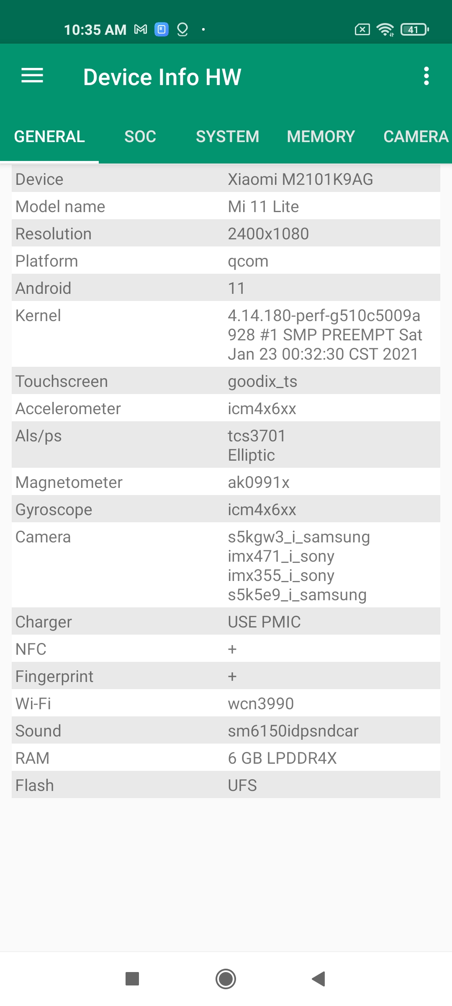Tap the Gmail notification icon
This screenshot has width=452, height=1006.
click(141, 29)
